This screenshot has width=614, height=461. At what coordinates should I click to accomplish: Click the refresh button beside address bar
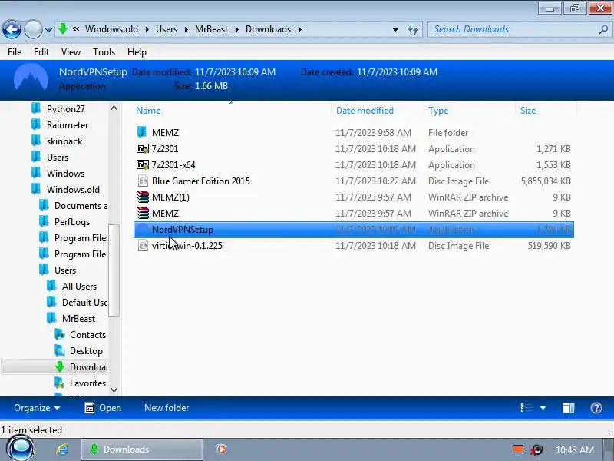413,29
